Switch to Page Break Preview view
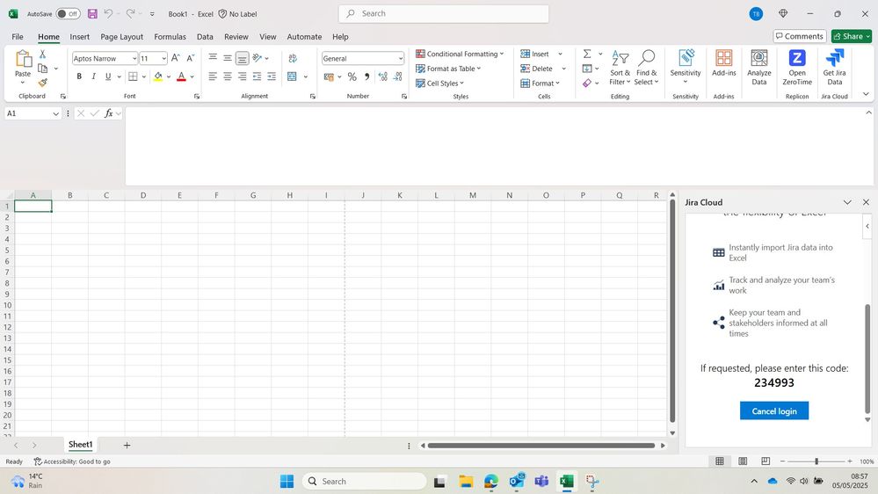This screenshot has width=878, height=494. [x=766, y=461]
